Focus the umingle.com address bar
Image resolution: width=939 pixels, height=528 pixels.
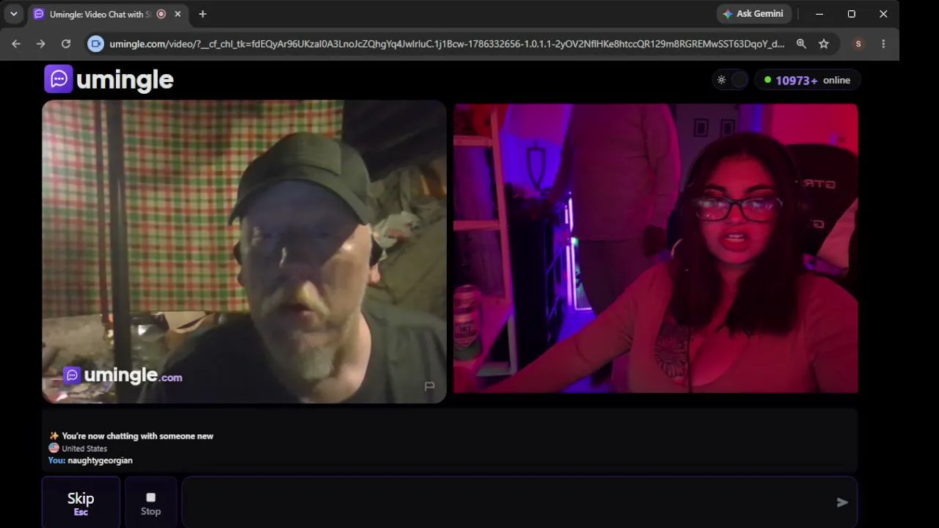tap(447, 44)
